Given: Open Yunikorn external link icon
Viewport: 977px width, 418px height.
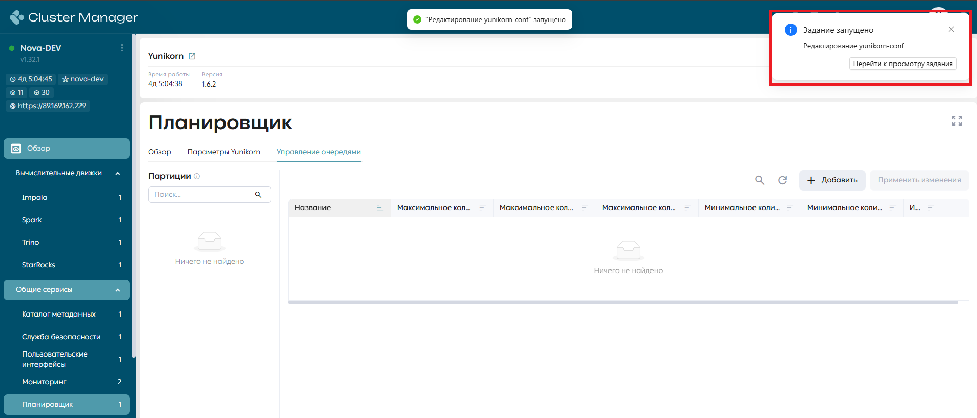Looking at the screenshot, I should 192,56.
